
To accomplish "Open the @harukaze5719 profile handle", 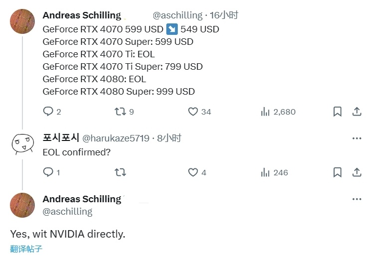I will point(115,138).
